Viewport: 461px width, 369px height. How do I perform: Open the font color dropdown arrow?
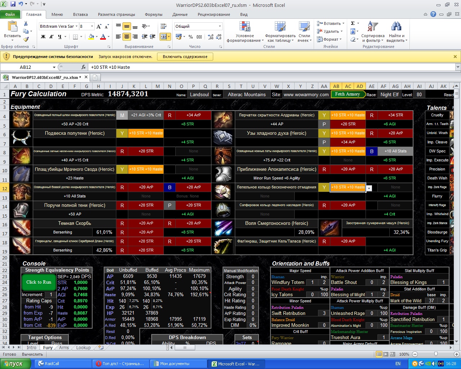108,37
